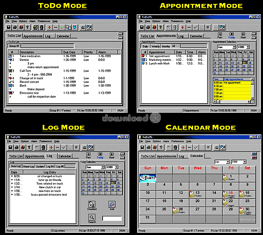The image size is (263, 235).
Task: Click the trash can icon in ToDo Mode window
Action: (x=42, y=27)
